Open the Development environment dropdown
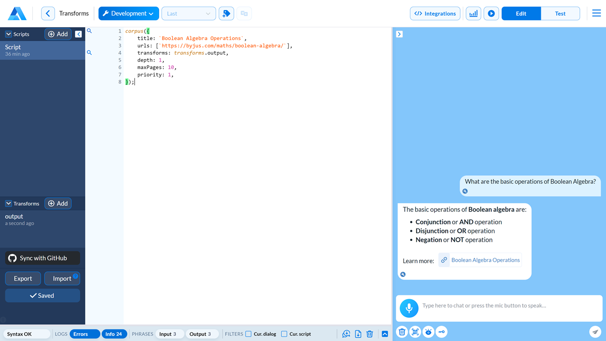This screenshot has width=606, height=341. [x=128, y=13]
